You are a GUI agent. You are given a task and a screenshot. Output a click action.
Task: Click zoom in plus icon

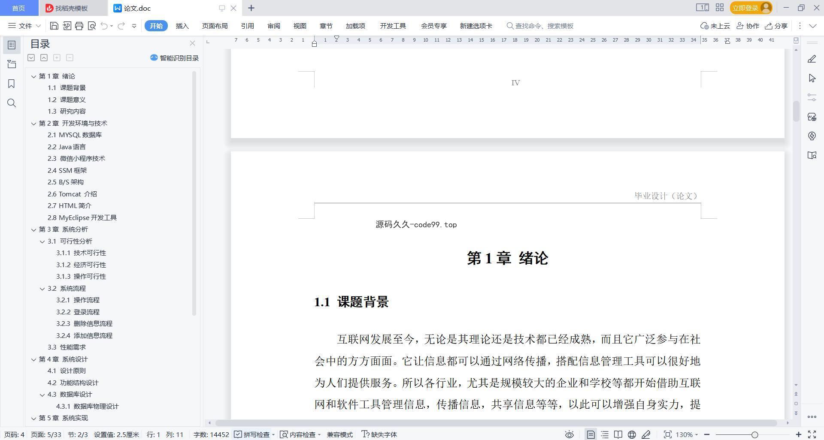799,434
